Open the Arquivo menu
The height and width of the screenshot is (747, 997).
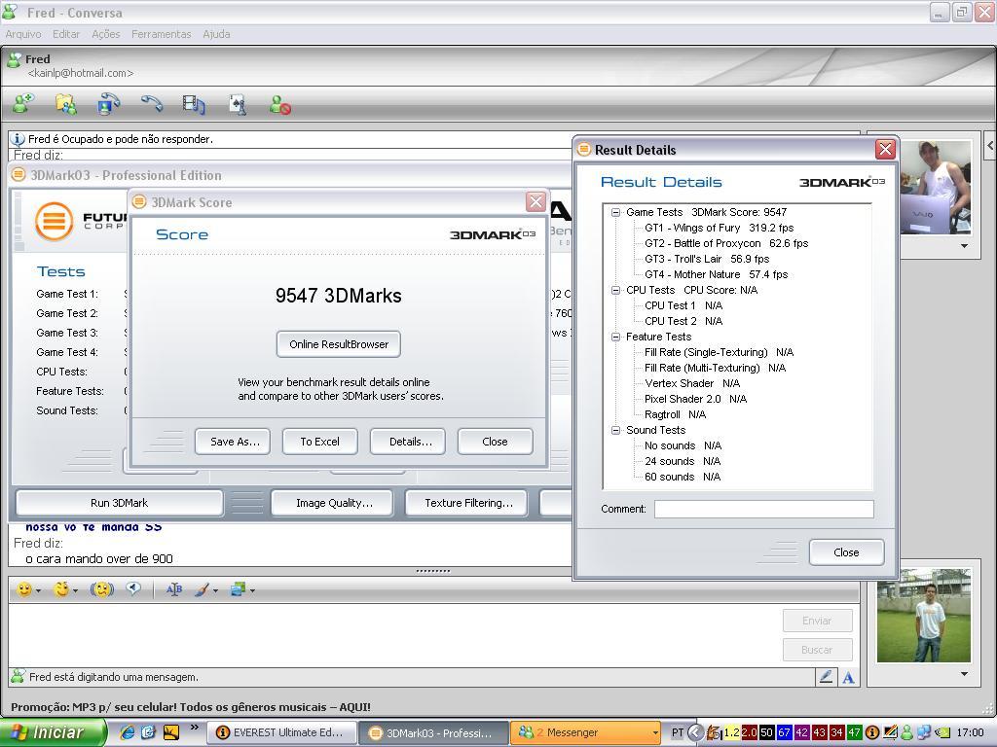coord(23,34)
